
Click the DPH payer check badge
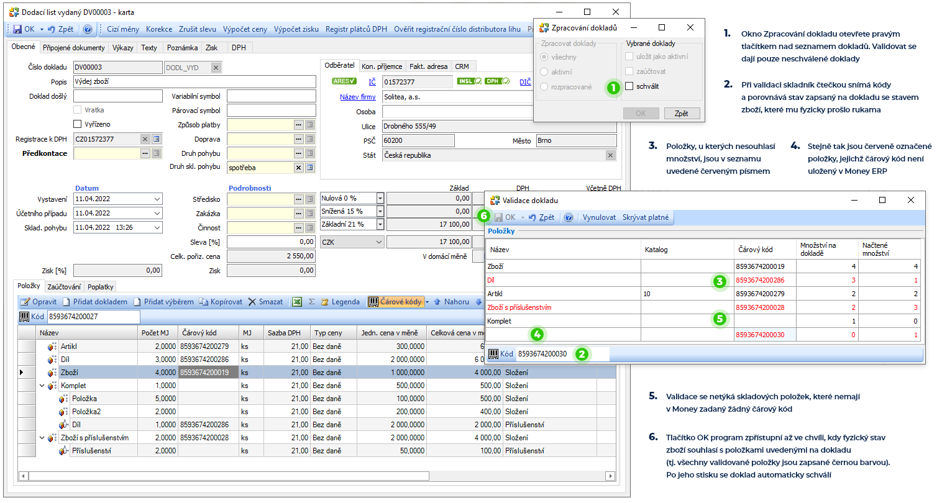point(497,81)
